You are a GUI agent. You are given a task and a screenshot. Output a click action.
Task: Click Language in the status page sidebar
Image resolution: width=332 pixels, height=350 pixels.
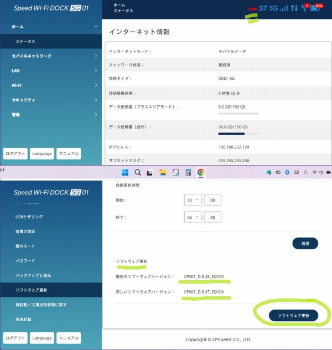coord(42,153)
